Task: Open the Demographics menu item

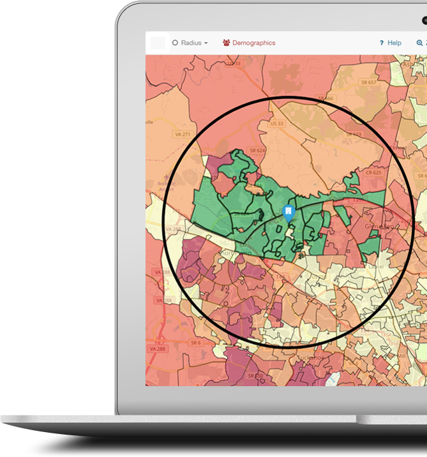Action: pos(253,43)
